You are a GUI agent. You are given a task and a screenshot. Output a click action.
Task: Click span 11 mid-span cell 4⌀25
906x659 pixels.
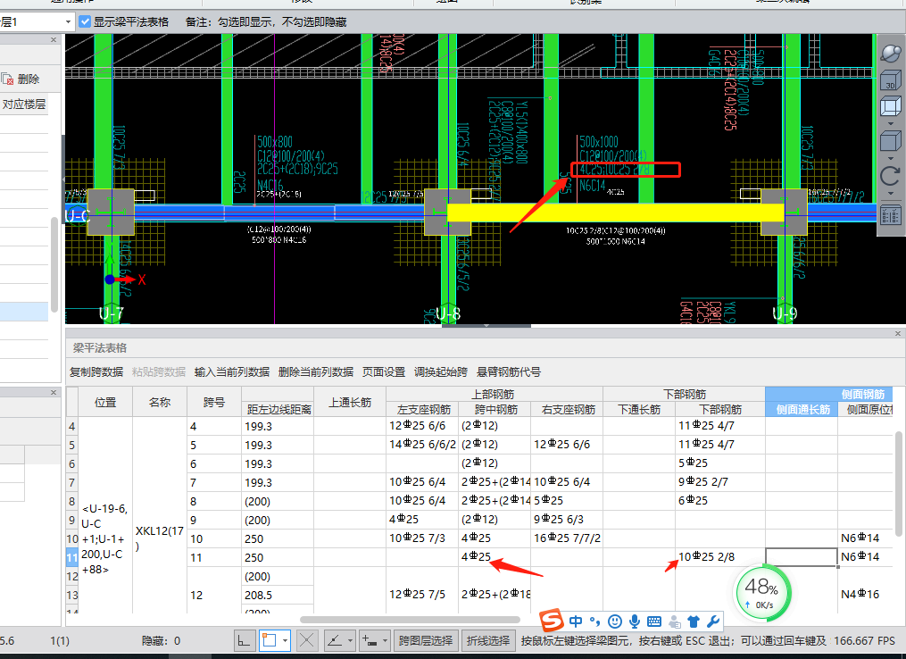click(495, 557)
